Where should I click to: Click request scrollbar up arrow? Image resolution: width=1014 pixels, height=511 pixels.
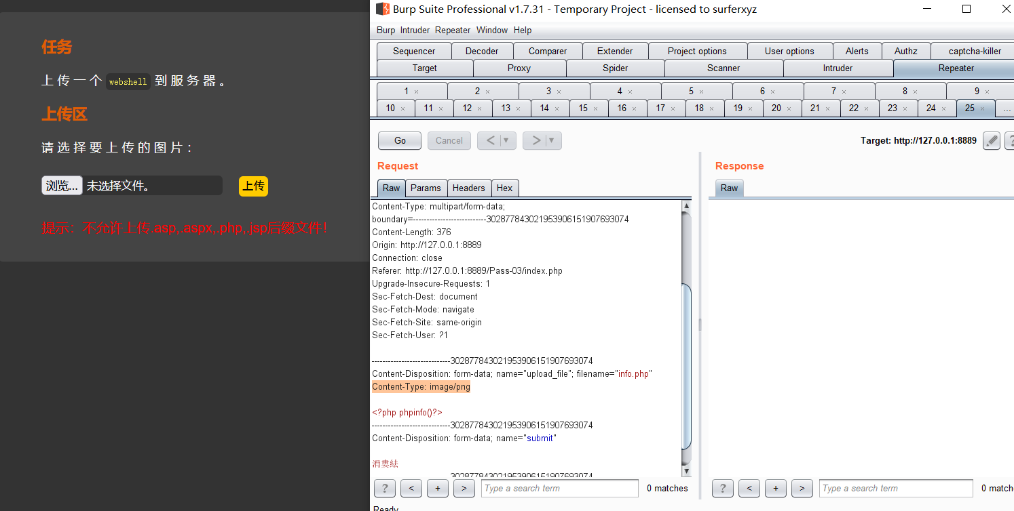click(686, 205)
